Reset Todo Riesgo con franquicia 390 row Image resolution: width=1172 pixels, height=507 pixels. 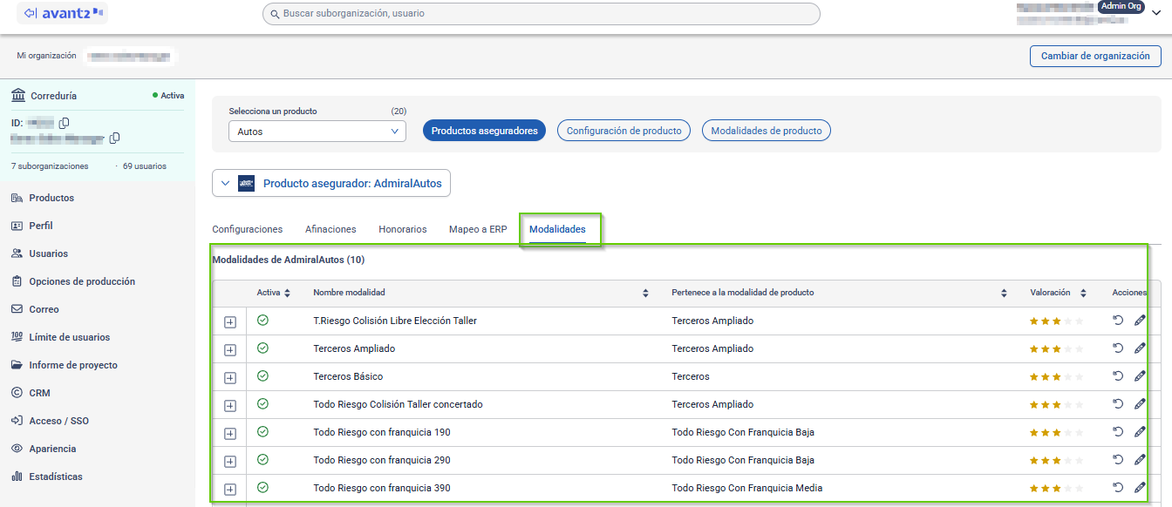1118,488
